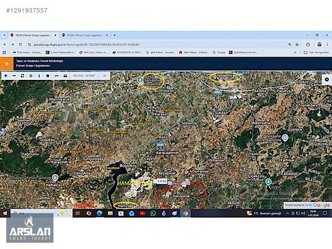Click the Marmaracık label on map
Screen dimensions: 332x249
pos(60,99)
